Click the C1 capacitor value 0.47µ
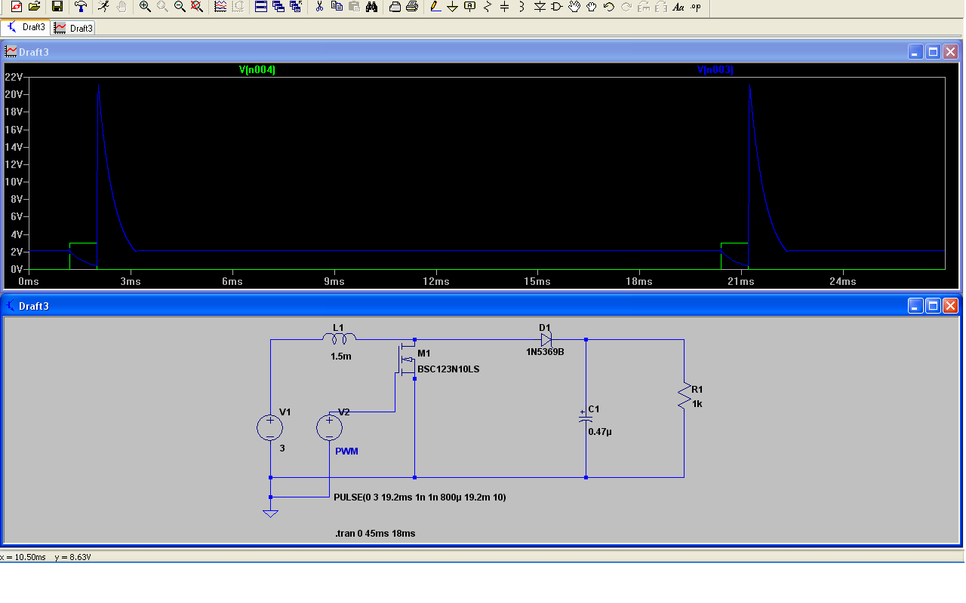 (599, 432)
